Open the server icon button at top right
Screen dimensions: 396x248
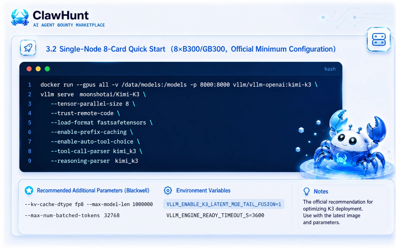click(x=379, y=39)
